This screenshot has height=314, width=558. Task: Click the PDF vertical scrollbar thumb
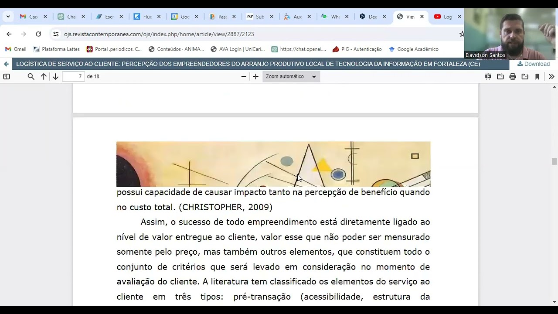[555, 161]
